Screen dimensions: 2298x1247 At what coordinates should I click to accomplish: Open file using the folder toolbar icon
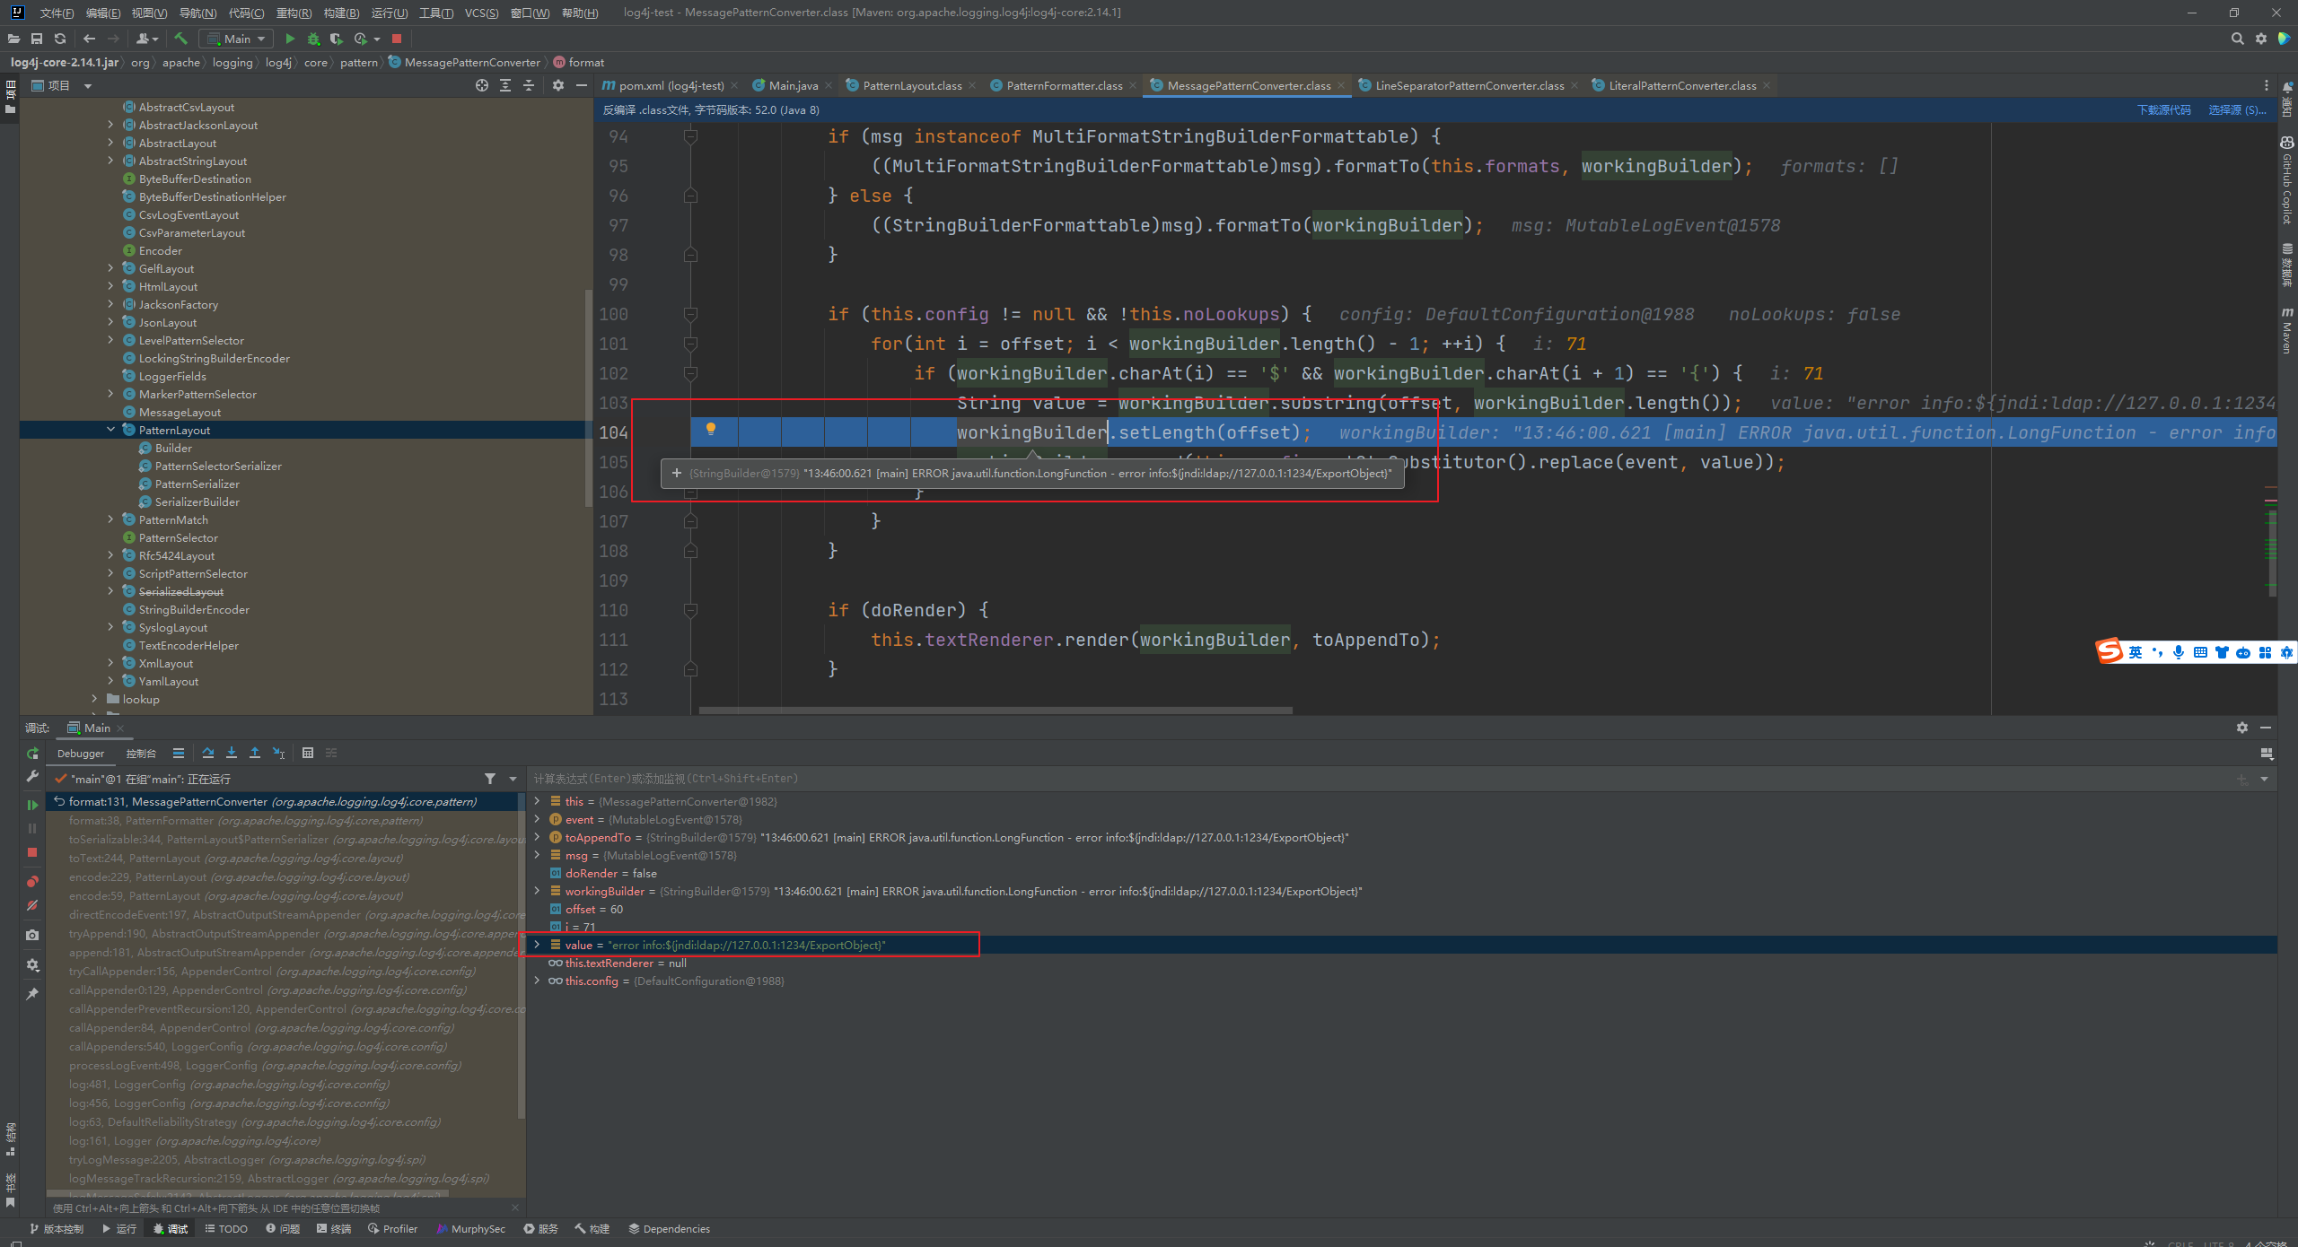[13, 39]
